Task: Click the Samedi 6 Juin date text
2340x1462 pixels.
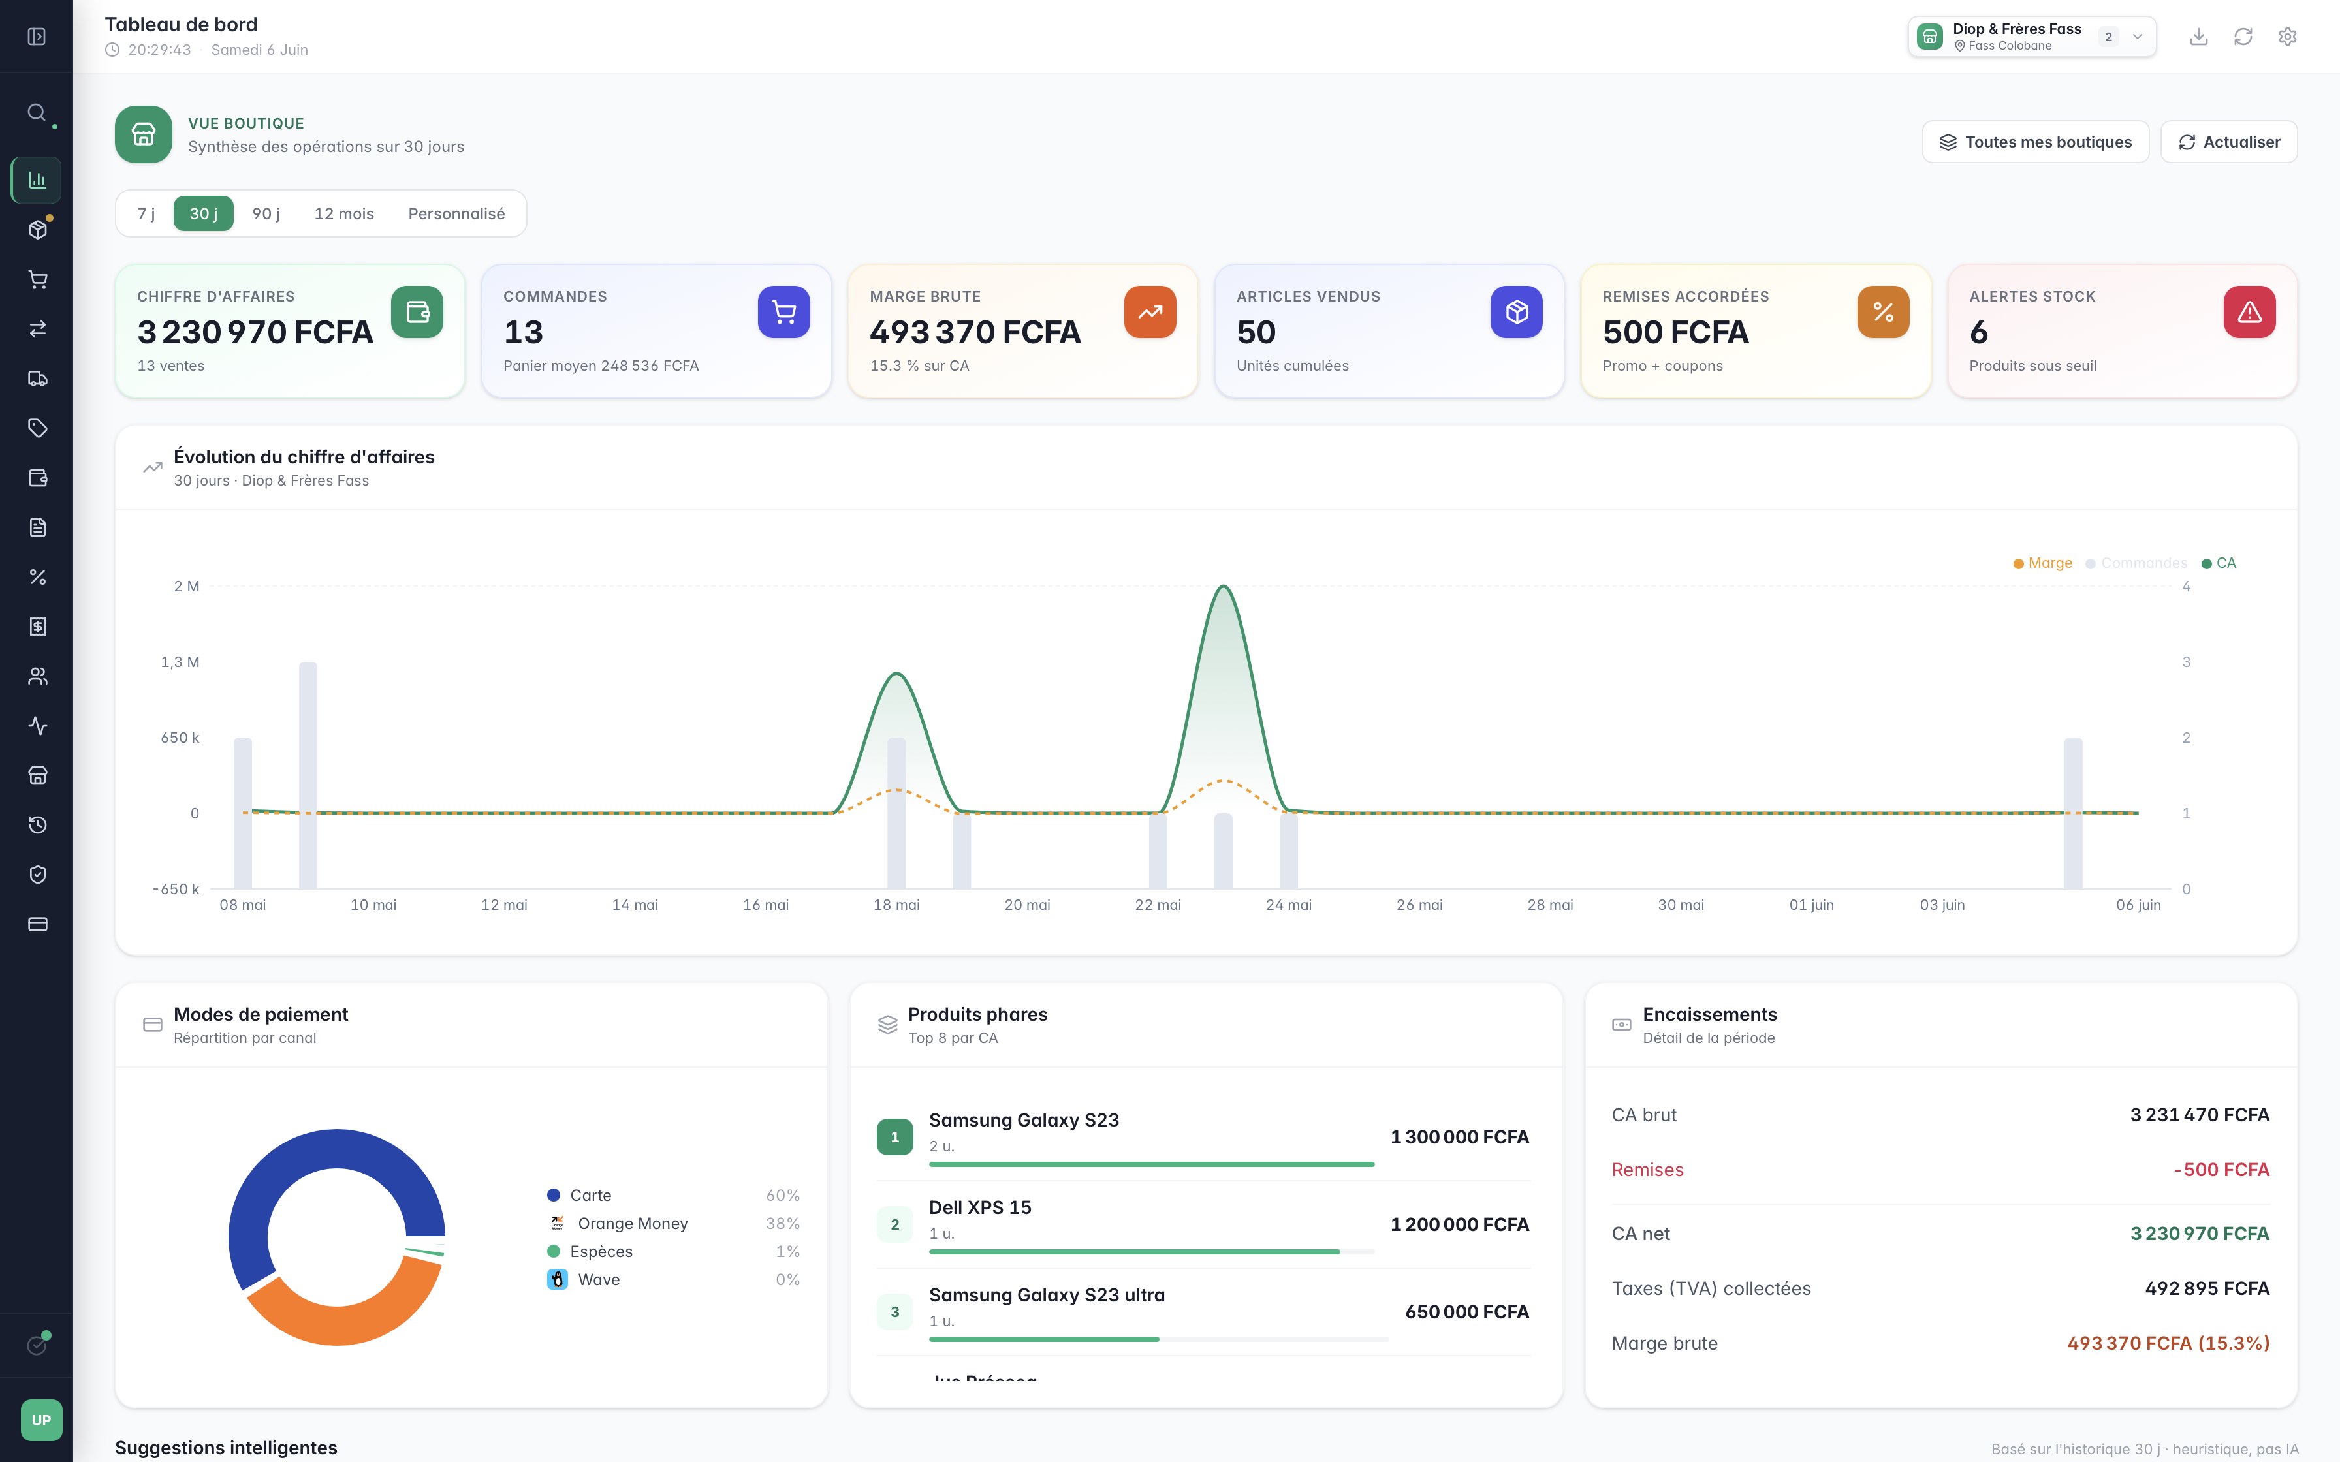Action: (x=259, y=50)
